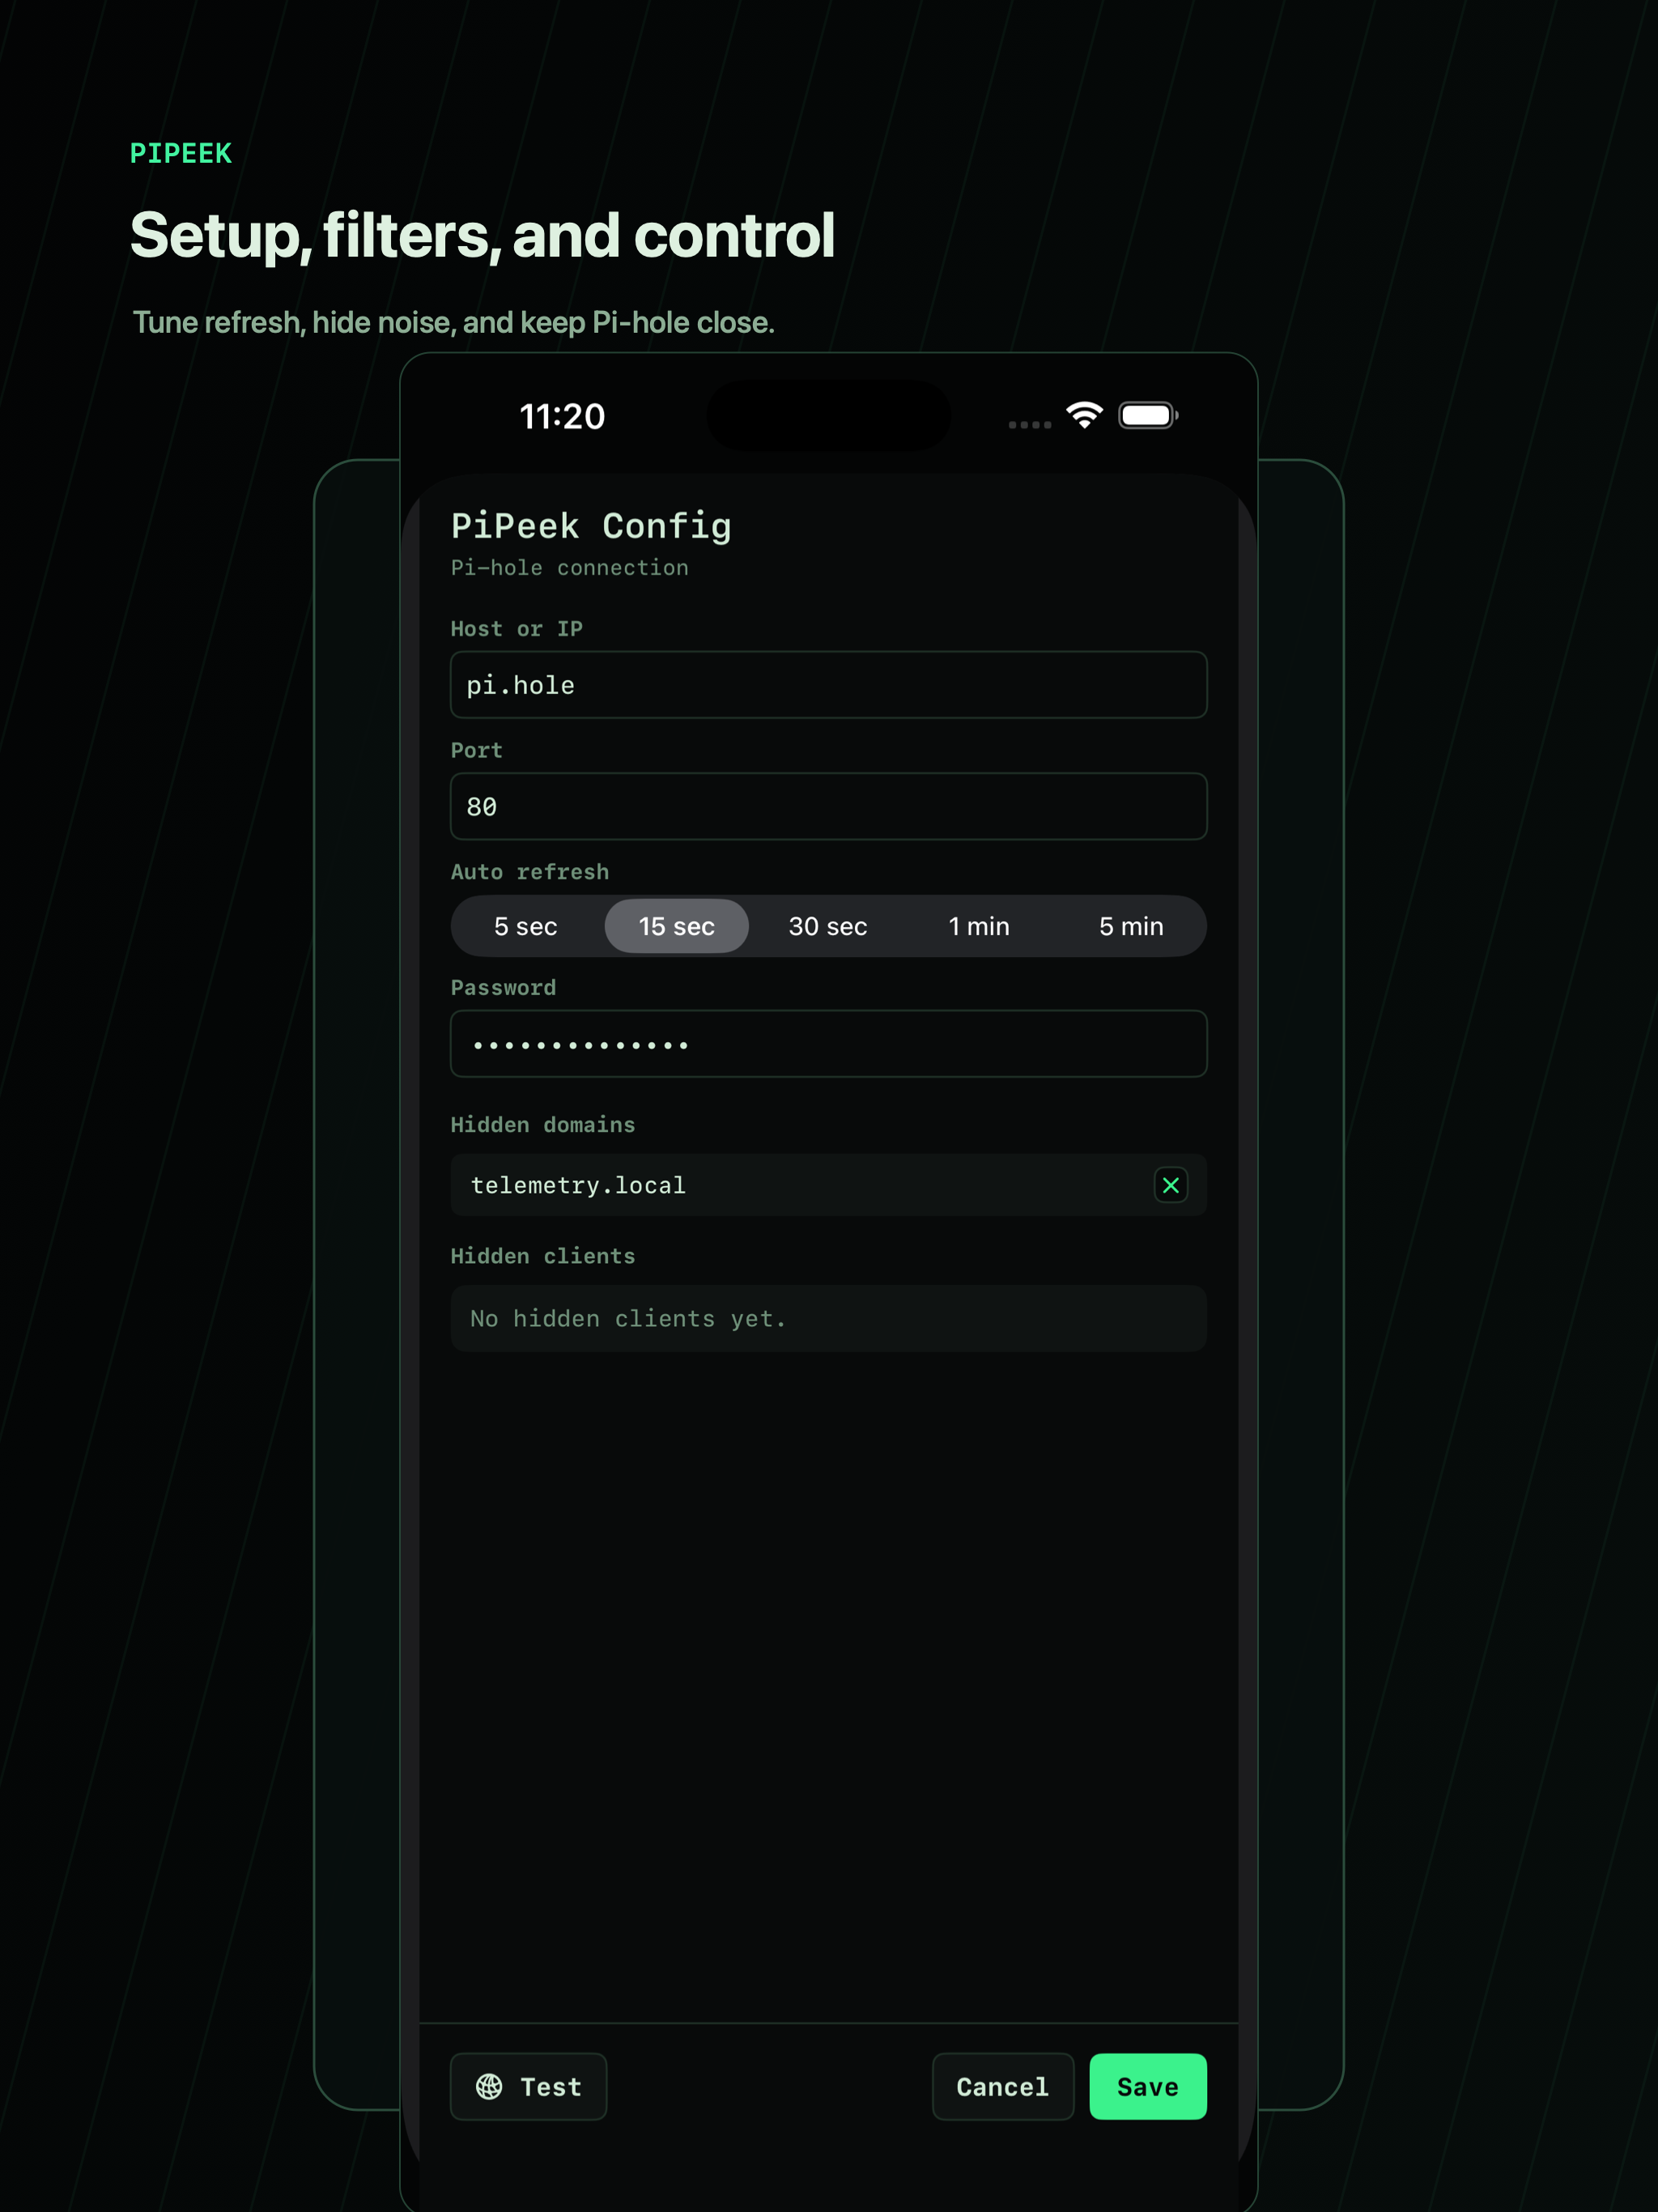Click the 'Setup, filters, and control' heading
The image size is (1658, 2212).
click(482, 236)
